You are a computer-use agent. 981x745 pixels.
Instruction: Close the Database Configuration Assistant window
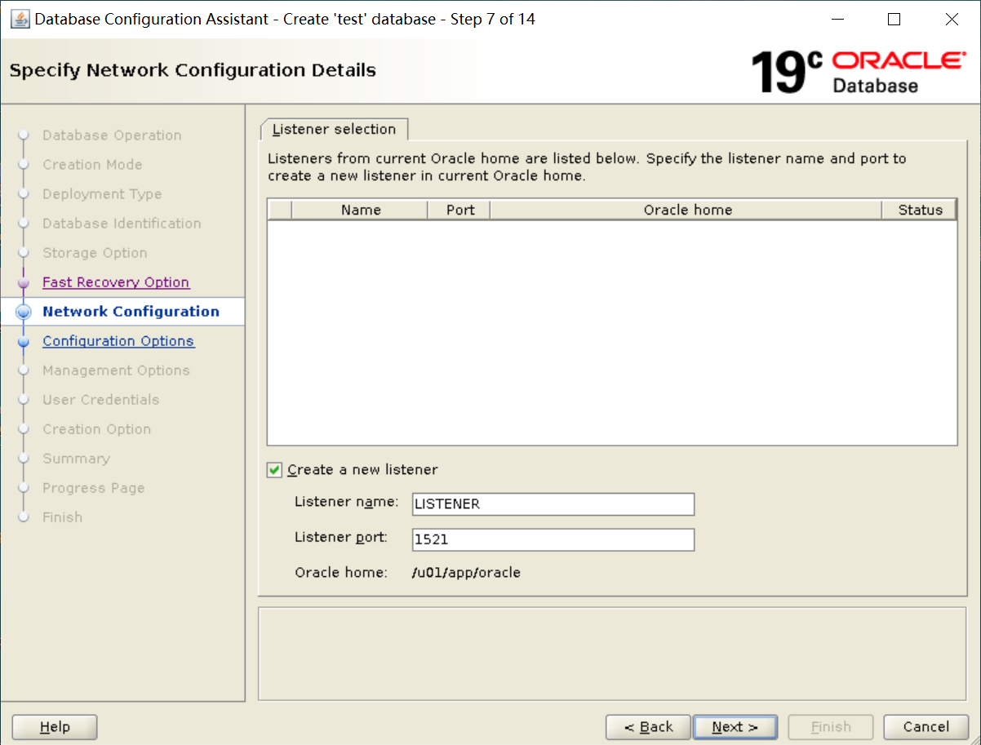tap(952, 19)
